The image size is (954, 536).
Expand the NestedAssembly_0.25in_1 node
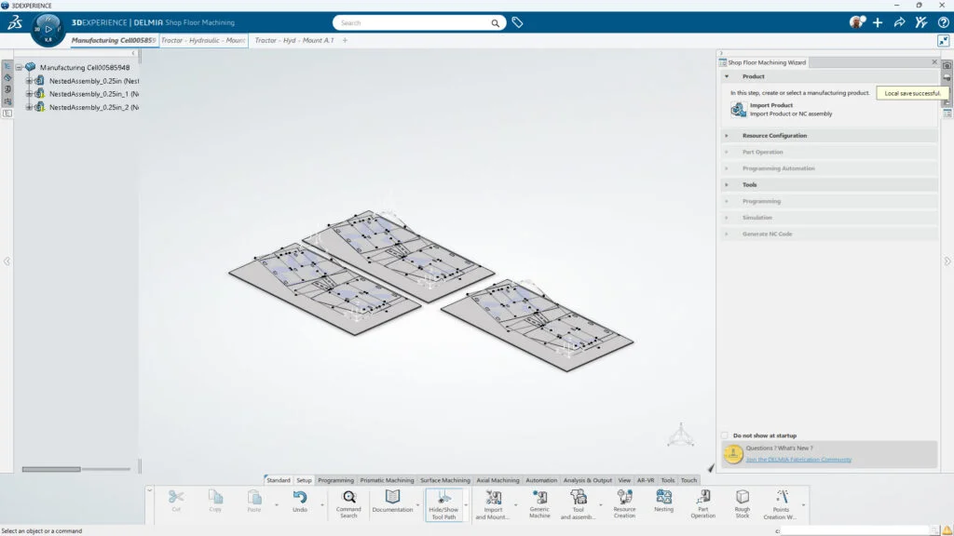click(x=29, y=94)
